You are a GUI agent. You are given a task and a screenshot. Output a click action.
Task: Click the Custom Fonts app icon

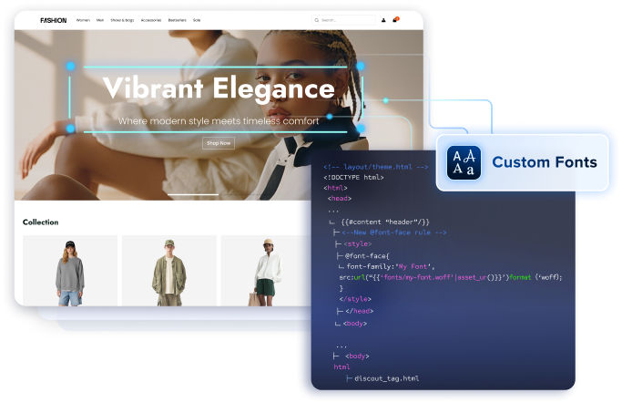[464, 162]
